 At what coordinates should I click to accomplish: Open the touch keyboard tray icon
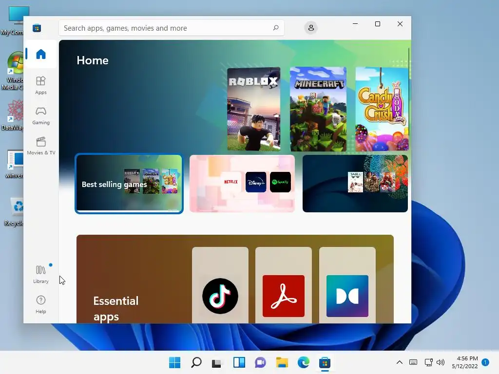tap(413, 362)
